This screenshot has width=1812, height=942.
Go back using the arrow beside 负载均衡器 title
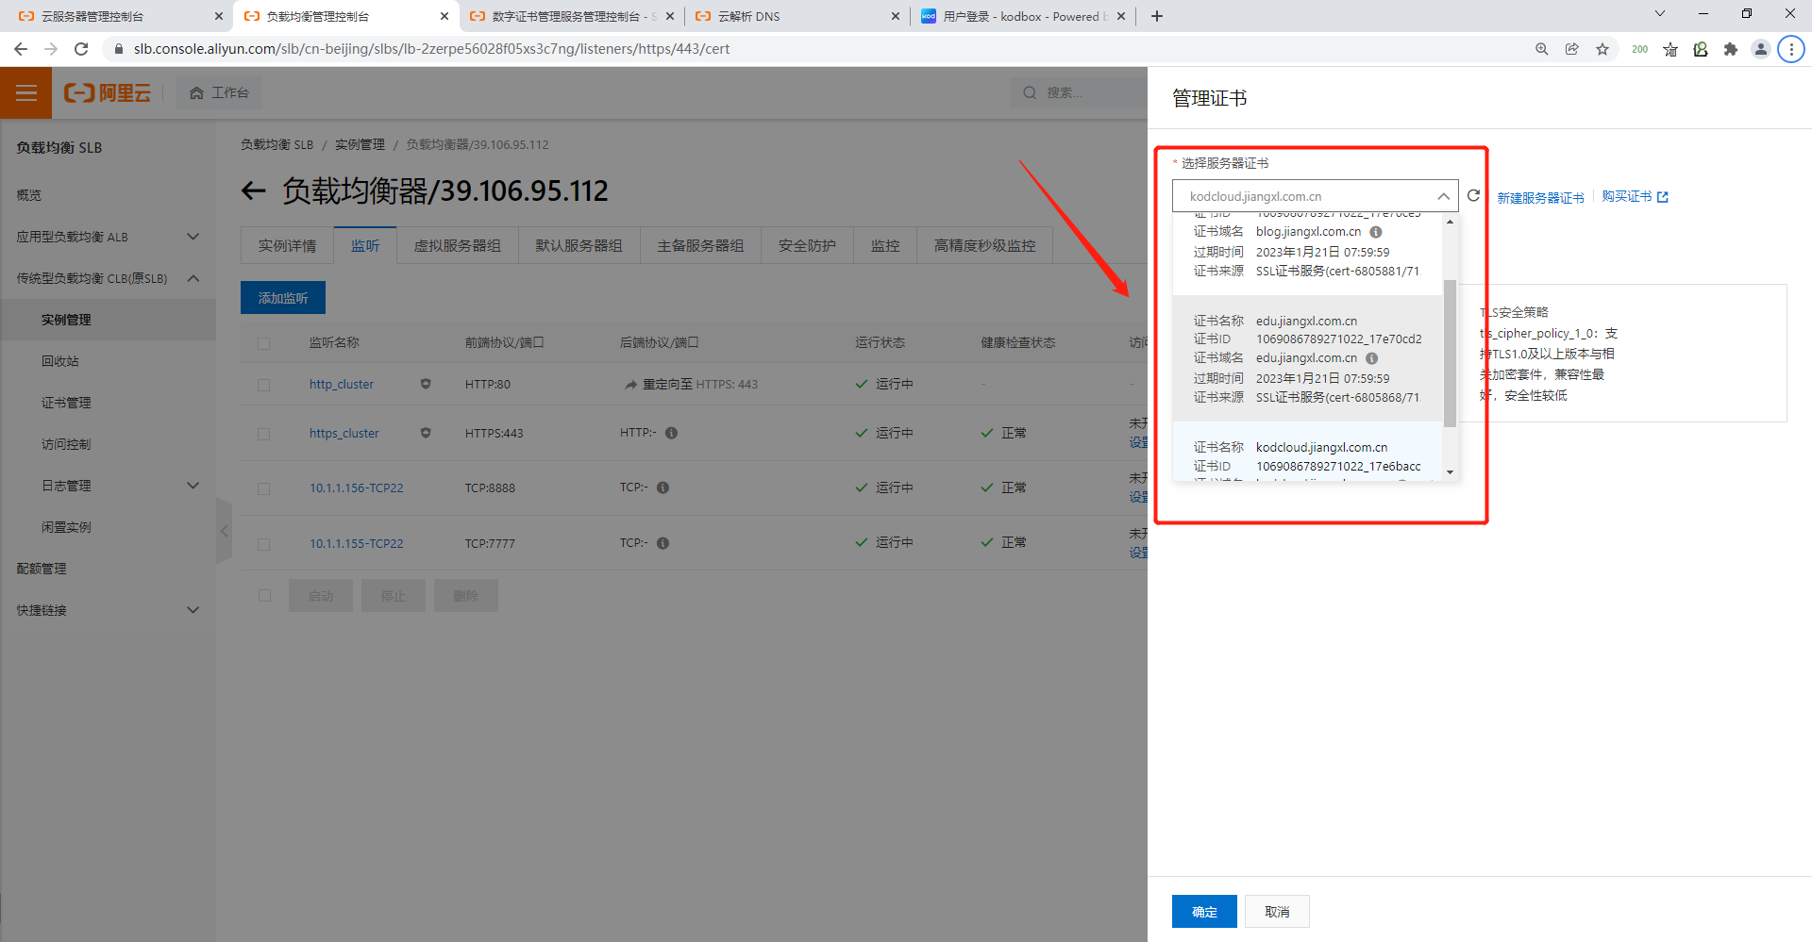253,191
